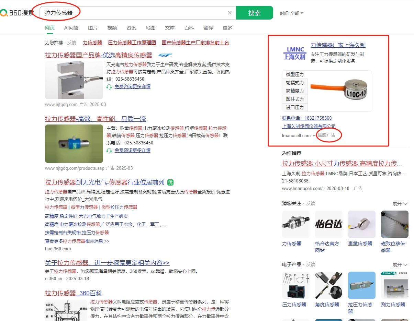Screen dimensions: 414x321
Task: Open the 资讯 tab
Action: click(131, 28)
